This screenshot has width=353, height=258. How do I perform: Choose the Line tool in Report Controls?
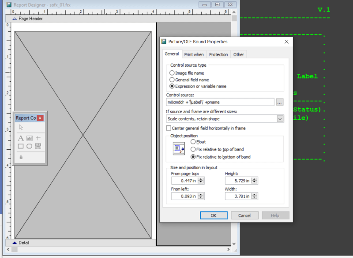click(x=38, y=138)
